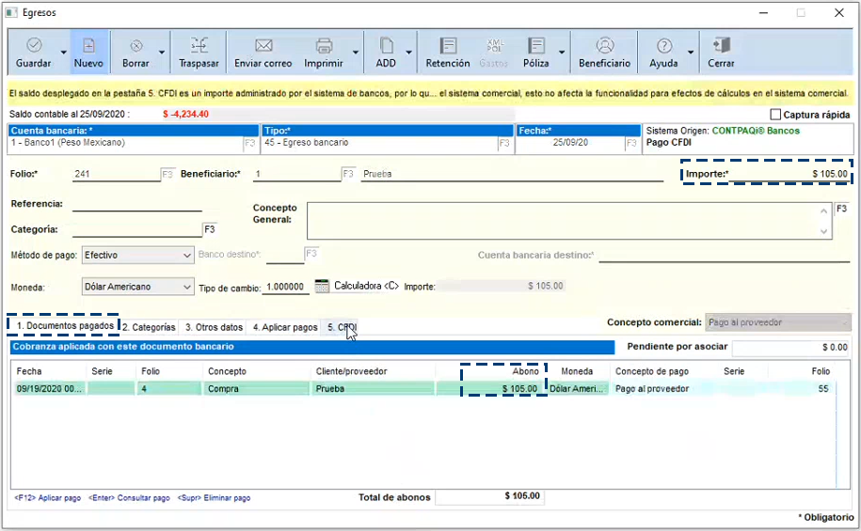Close form using Cerrar toolbar icon
The height and width of the screenshot is (531, 861).
721,46
